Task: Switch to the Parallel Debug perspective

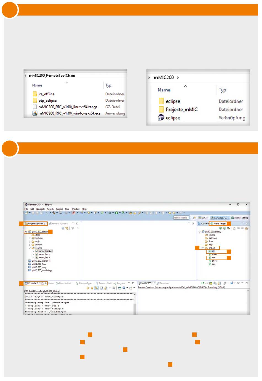Action: (239, 218)
